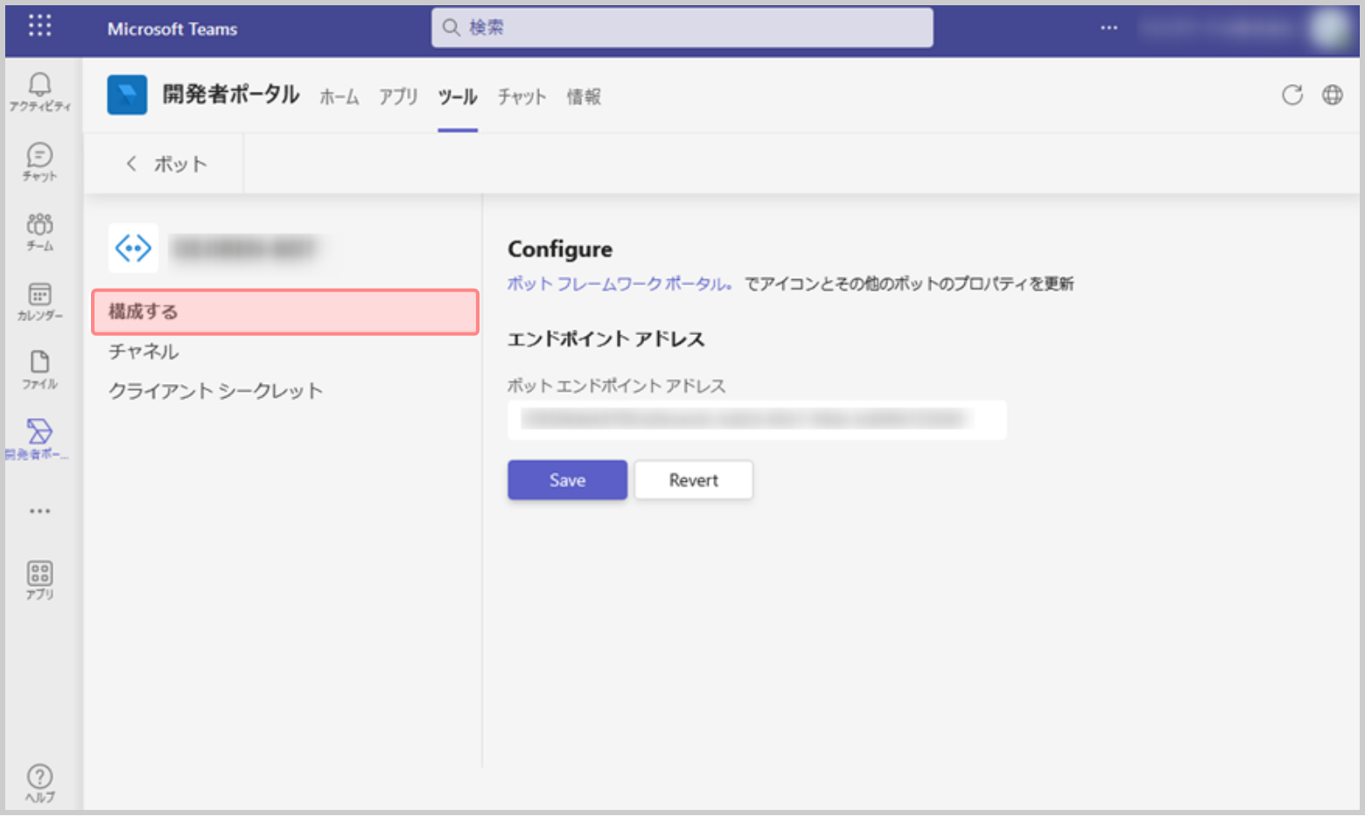
Task: Open the ボット フレームワーク ポータル link
Action: [618, 284]
